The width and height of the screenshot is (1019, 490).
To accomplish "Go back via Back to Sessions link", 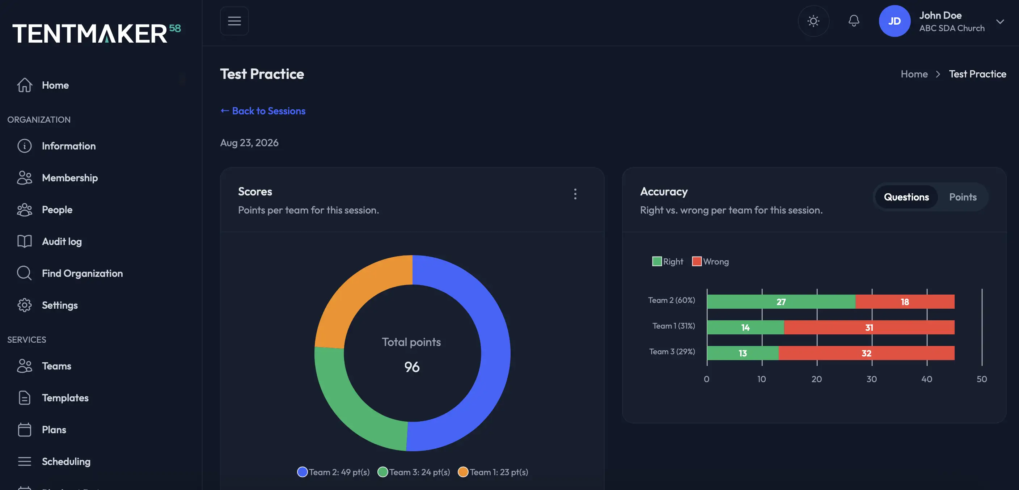I will tap(263, 111).
